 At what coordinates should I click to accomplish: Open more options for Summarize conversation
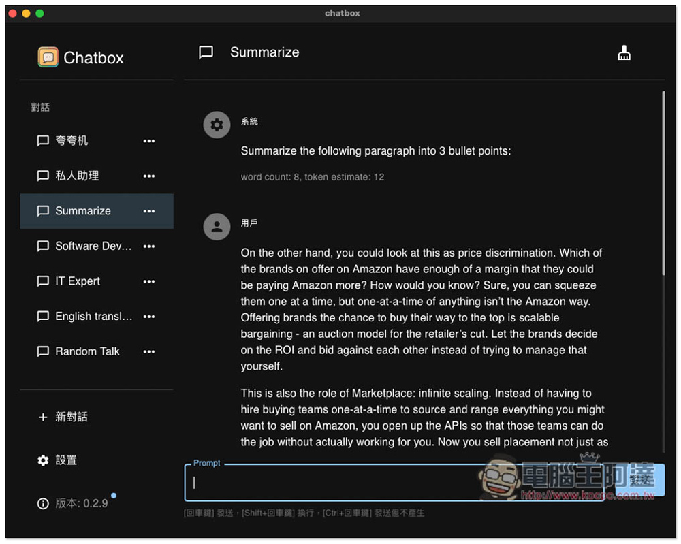click(x=149, y=211)
